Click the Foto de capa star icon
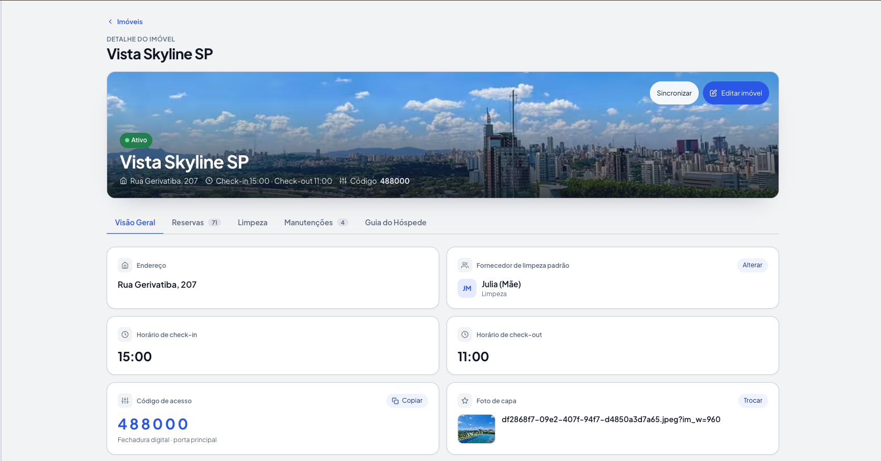This screenshot has width=881, height=461. 465,401
